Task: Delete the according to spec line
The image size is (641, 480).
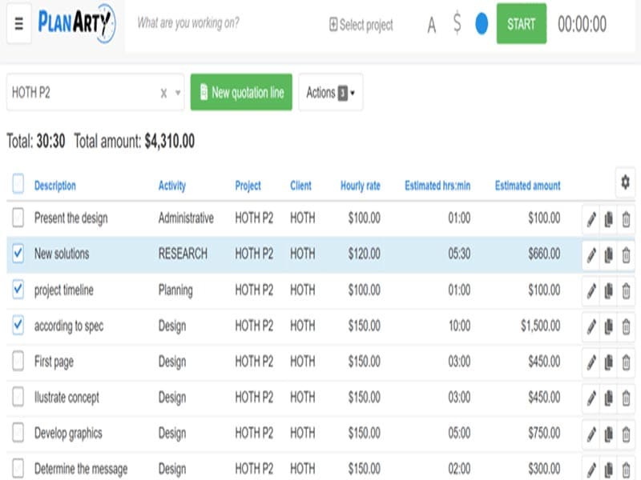Action: (626, 327)
